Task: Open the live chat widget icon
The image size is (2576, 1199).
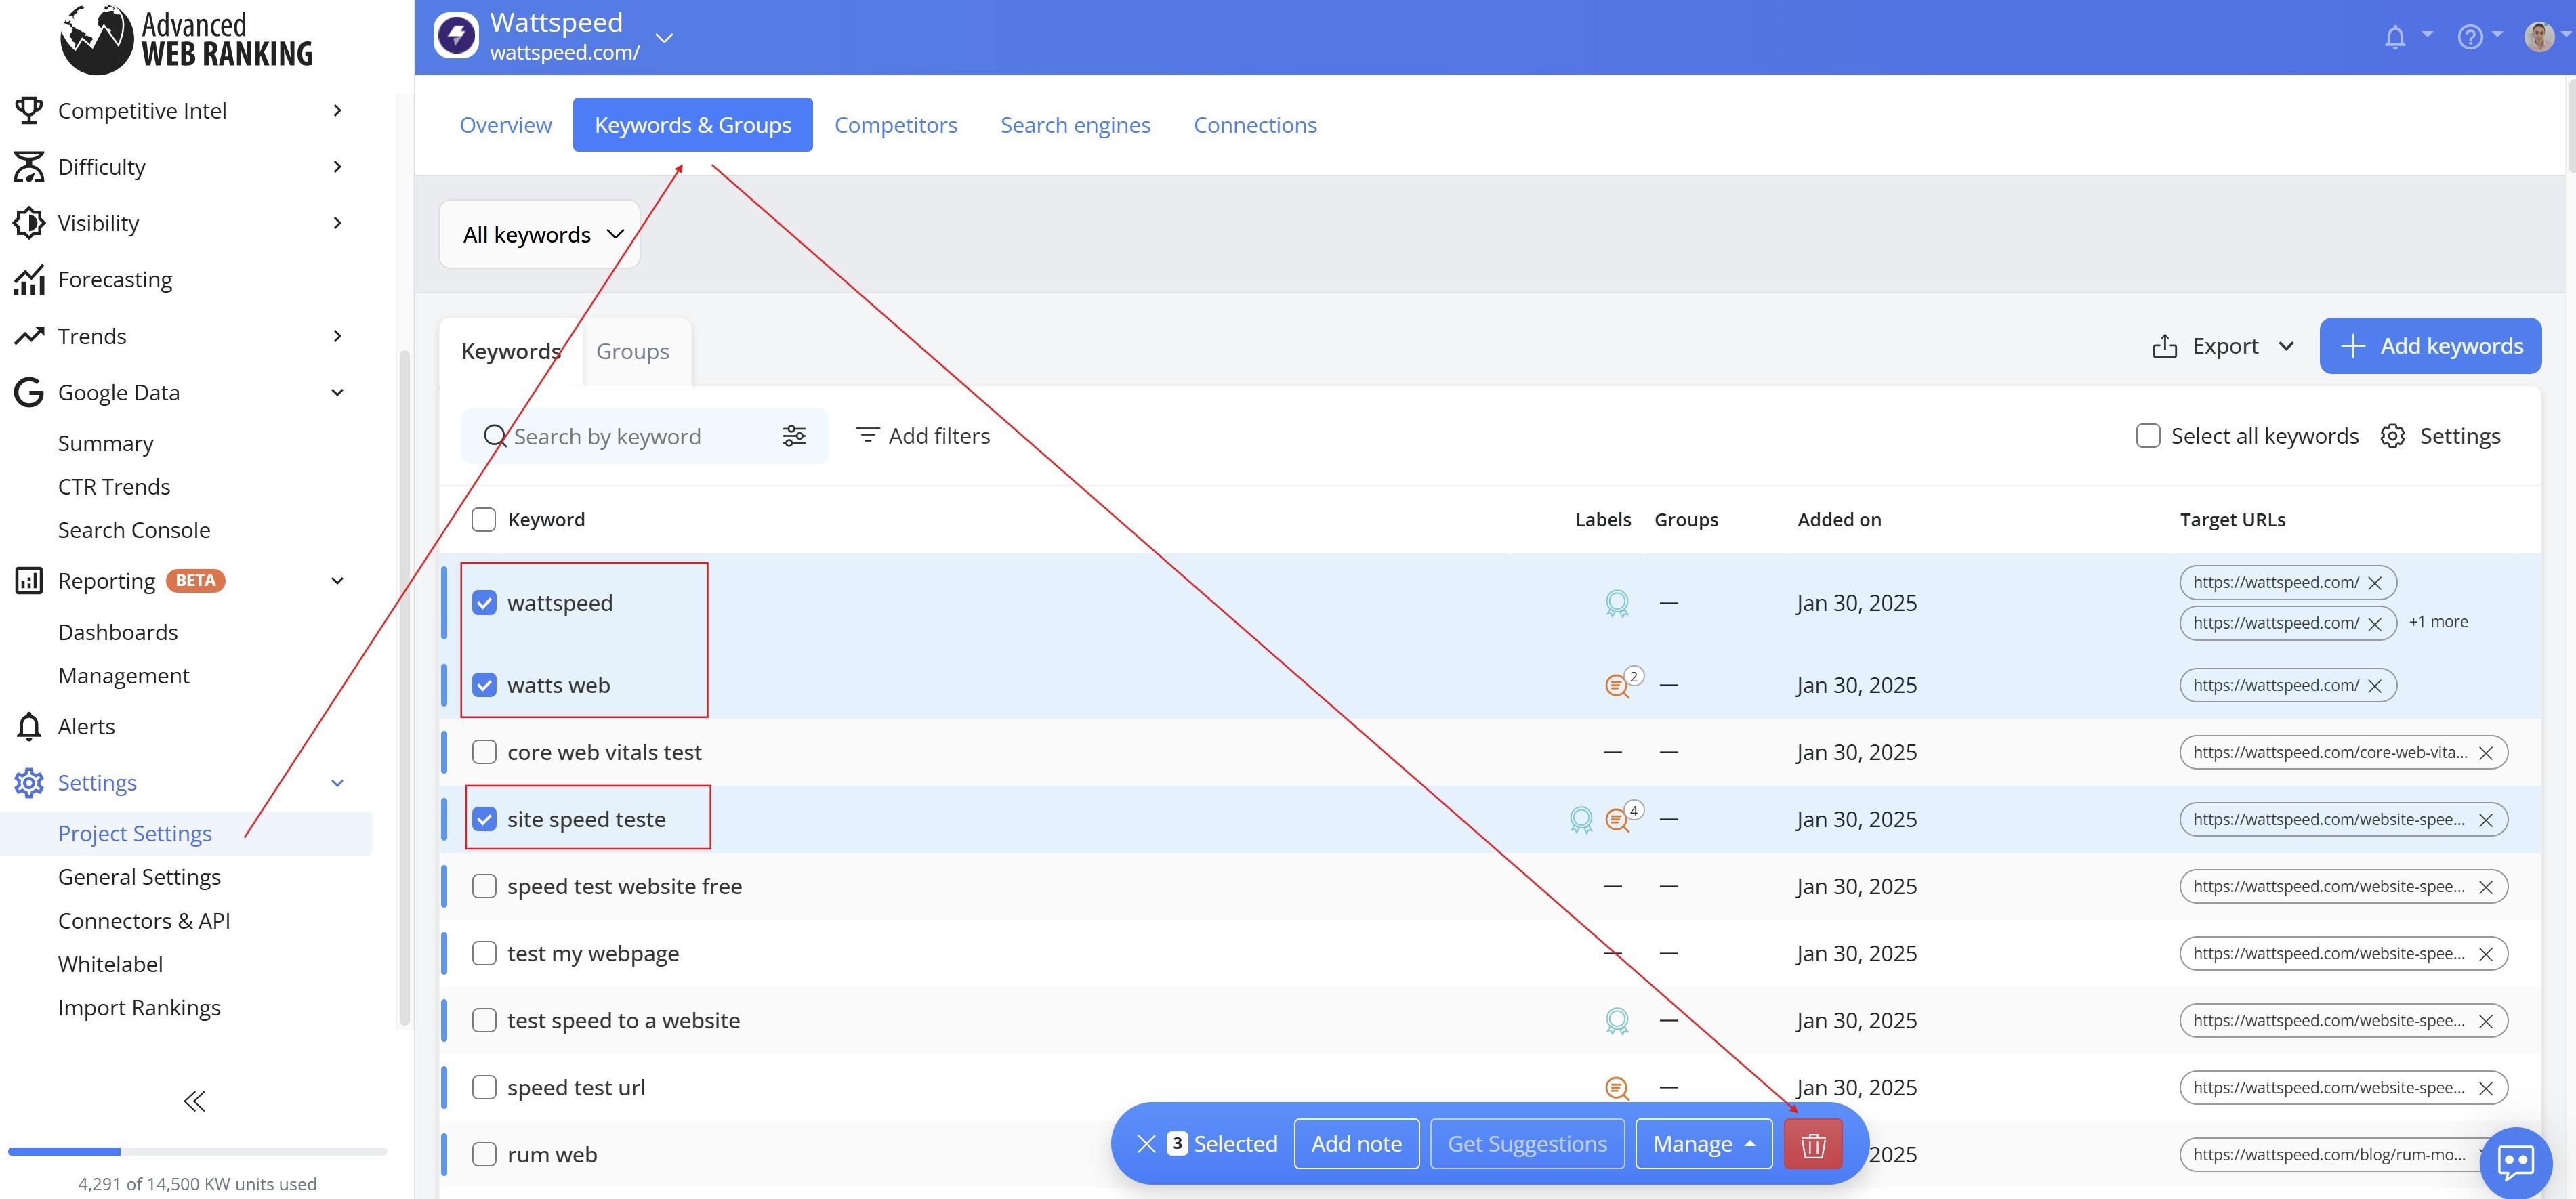Action: click(2516, 1162)
